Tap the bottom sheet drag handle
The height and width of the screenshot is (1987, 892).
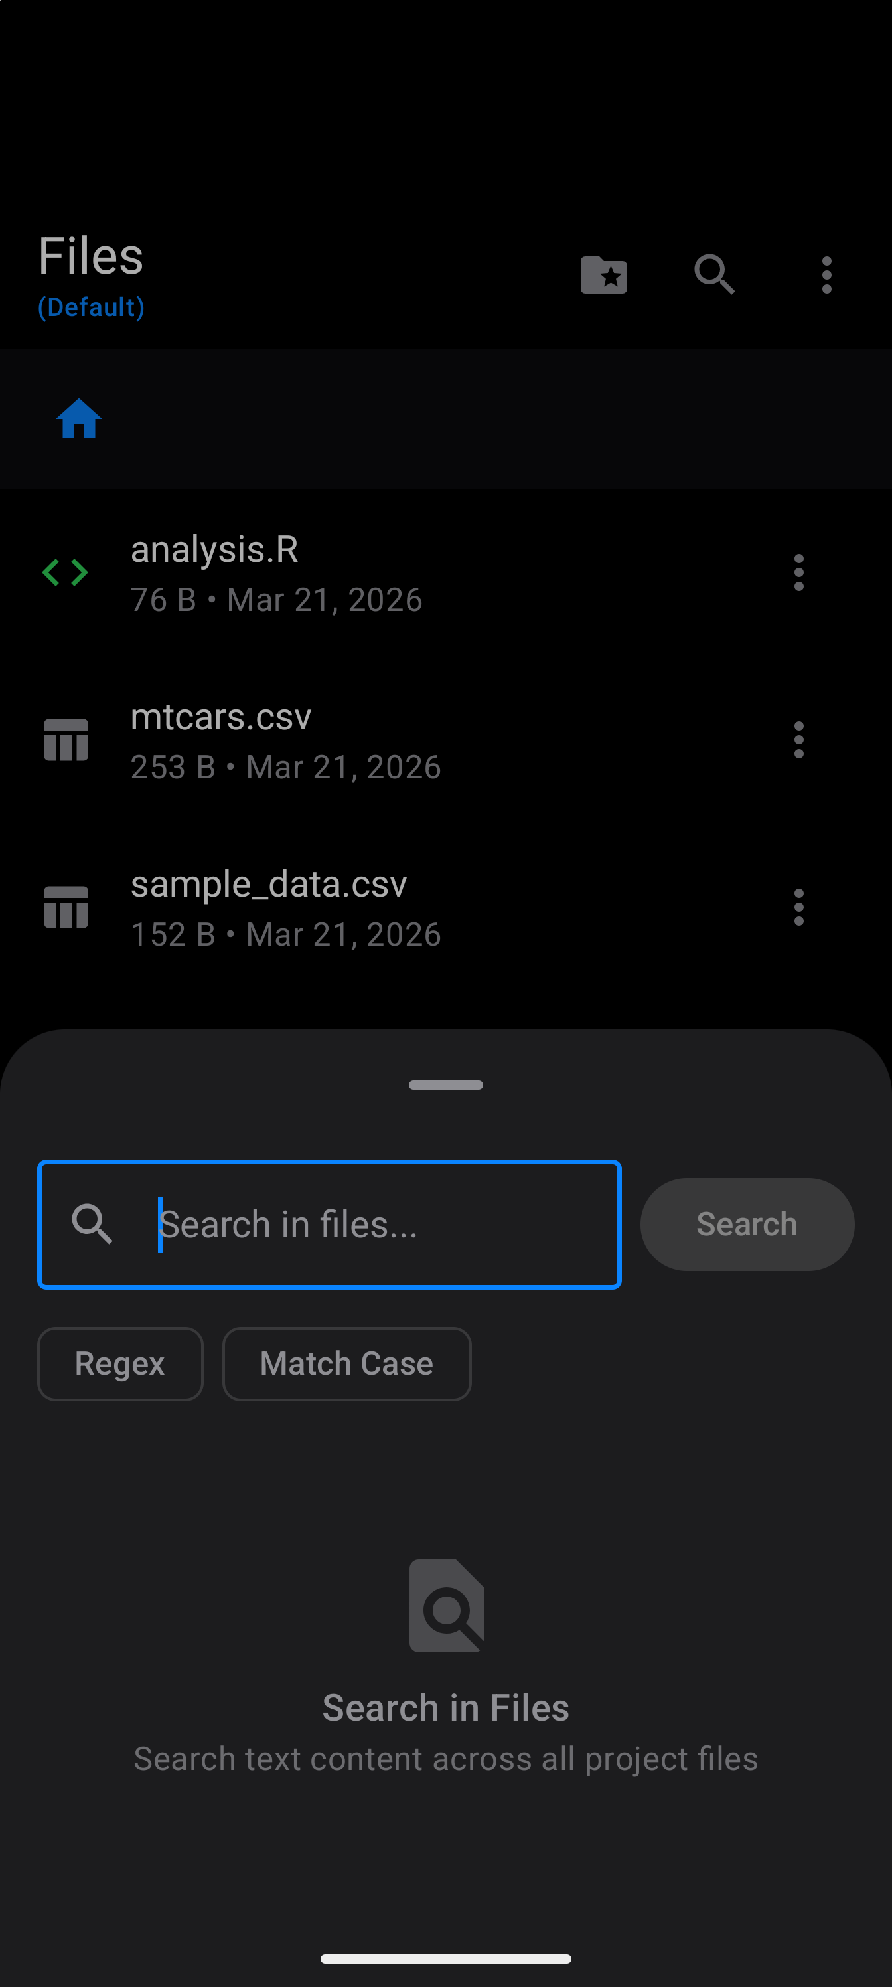(x=445, y=1085)
